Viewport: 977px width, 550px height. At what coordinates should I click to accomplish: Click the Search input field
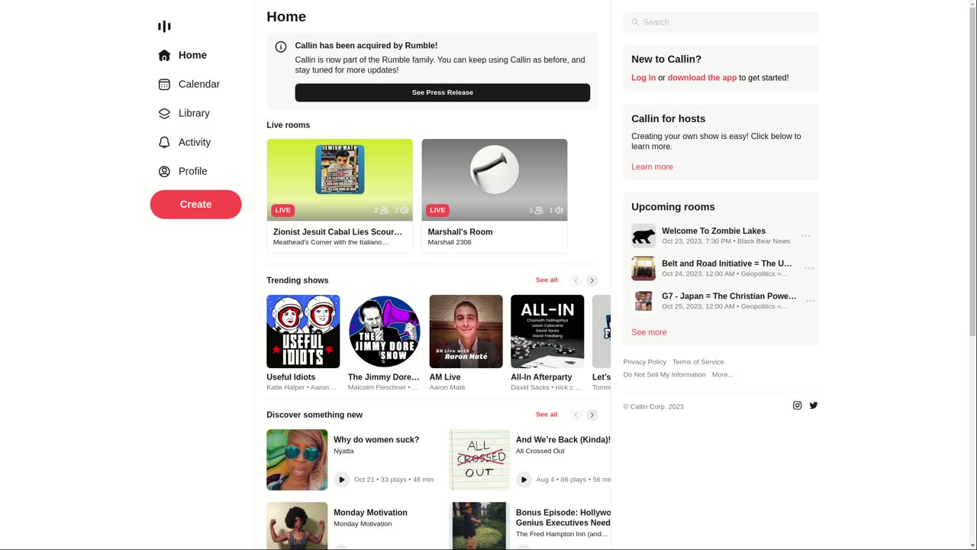point(721,22)
